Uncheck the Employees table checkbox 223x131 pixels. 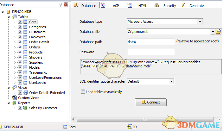coord(20,37)
